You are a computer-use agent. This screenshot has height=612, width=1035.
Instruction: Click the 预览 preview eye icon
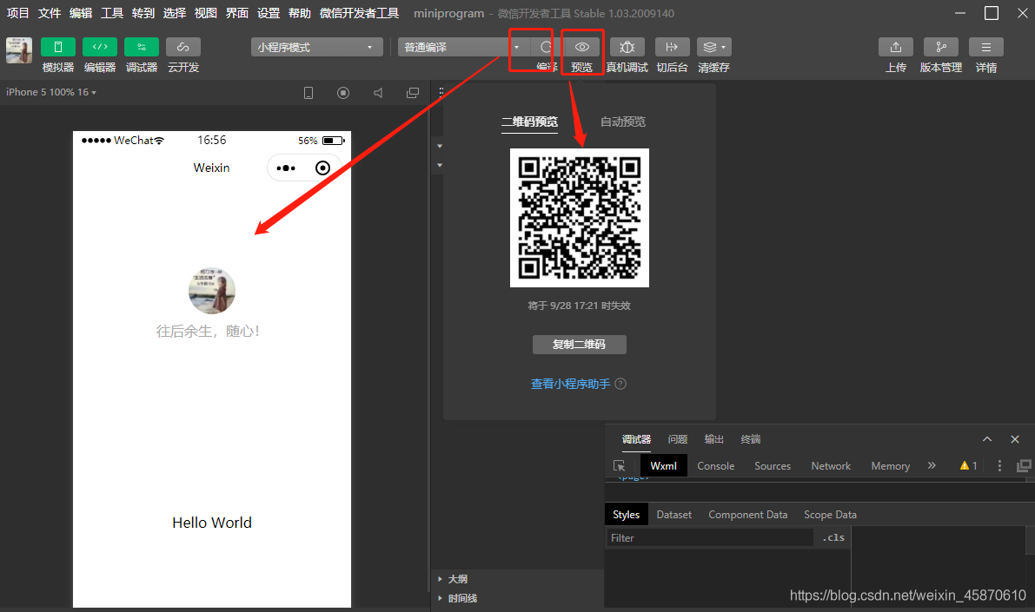coord(581,47)
